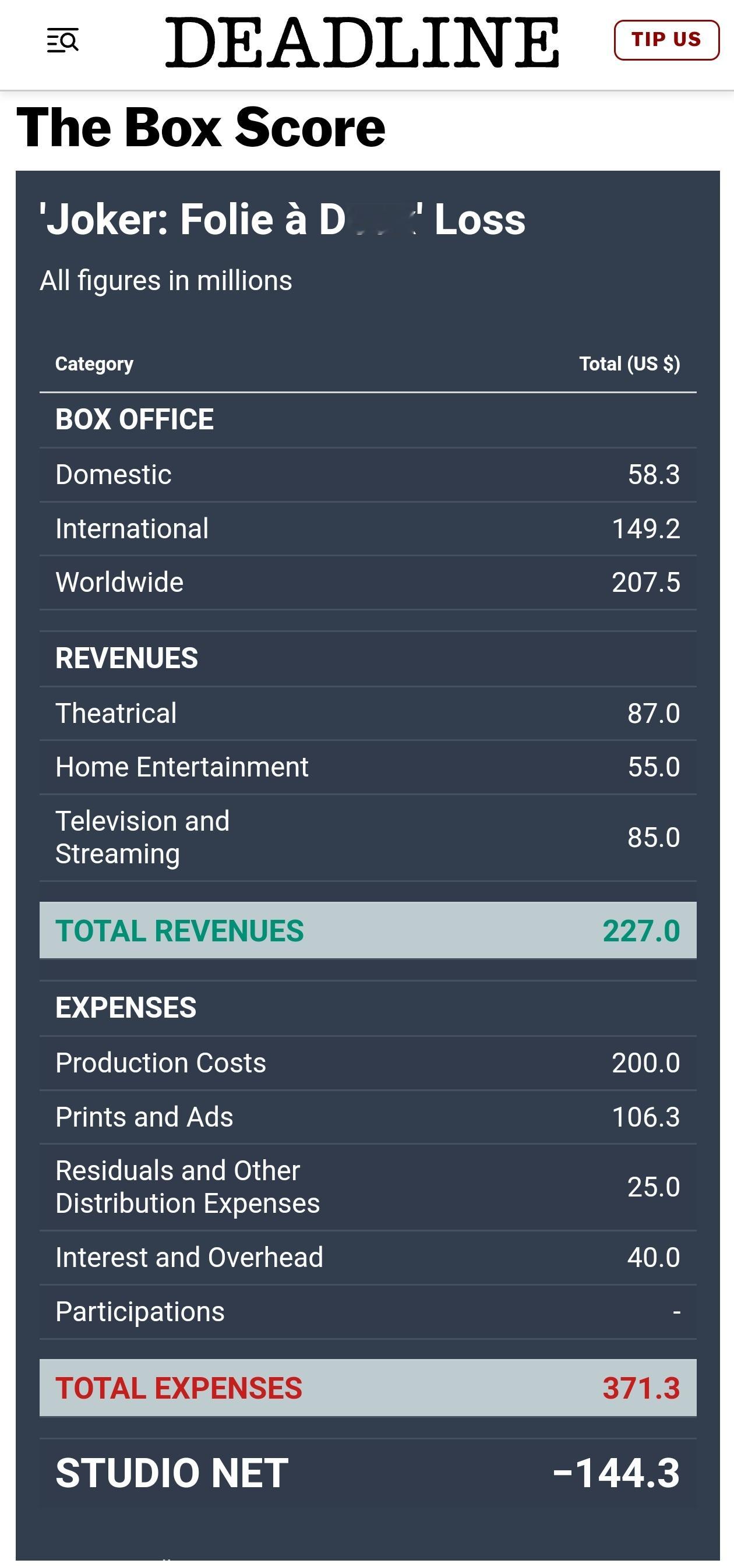Screen dimensions: 734x1567
Task: Click the Production Costs row label
Action: [161, 1063]
